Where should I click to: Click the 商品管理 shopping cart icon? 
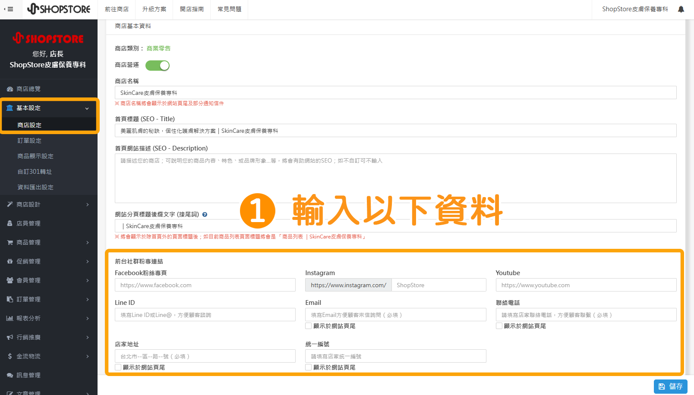9,242
